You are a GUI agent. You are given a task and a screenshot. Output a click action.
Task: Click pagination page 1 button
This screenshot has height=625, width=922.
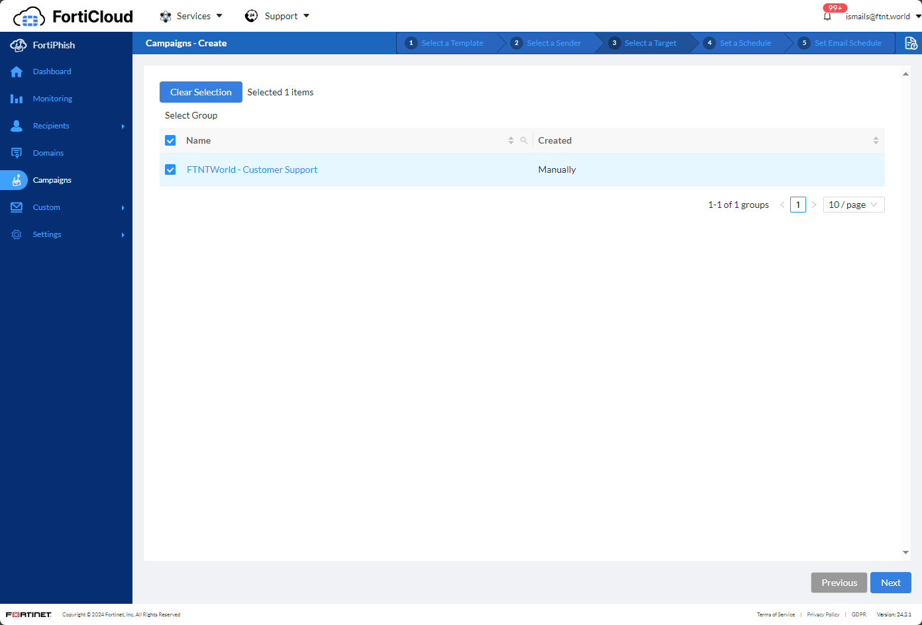point(798,205)
